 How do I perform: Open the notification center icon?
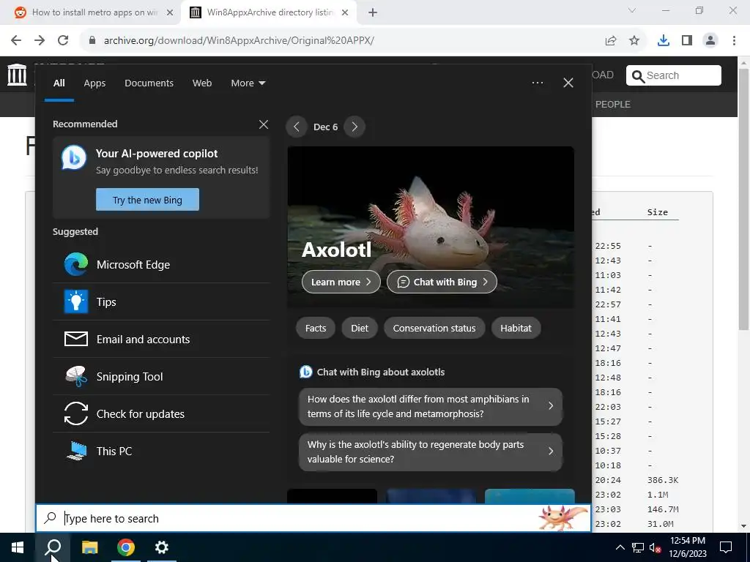(726, 547)
